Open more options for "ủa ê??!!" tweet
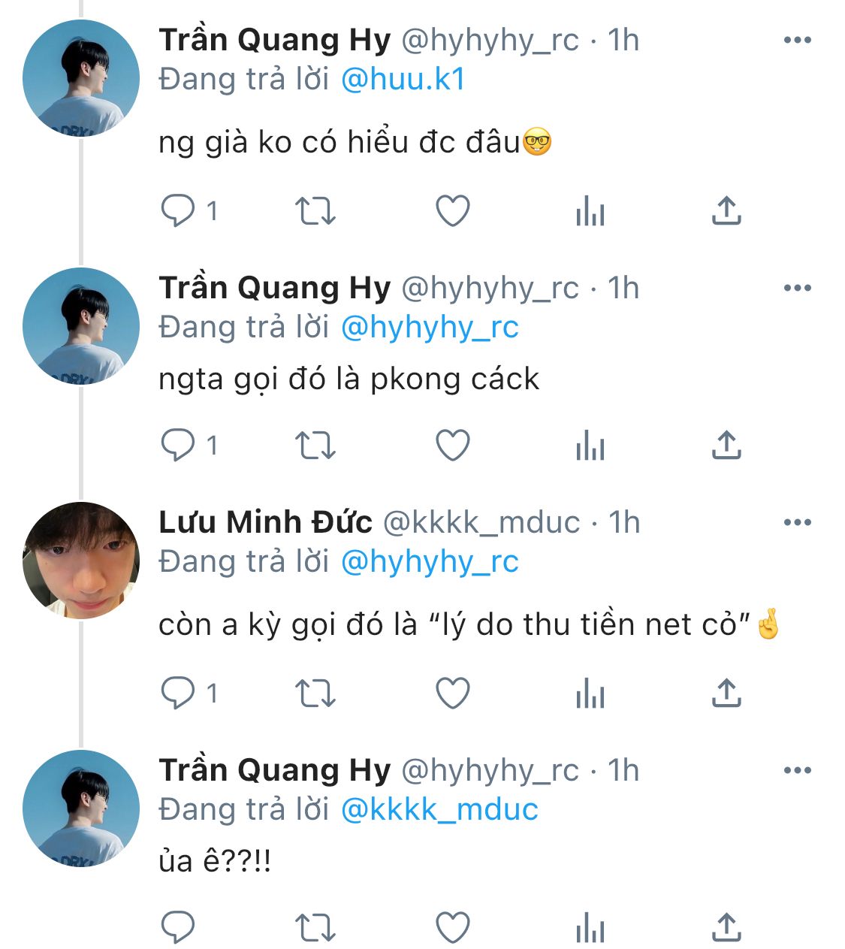Viewport: 845px width, 949px height. click(x=797, y=770)
